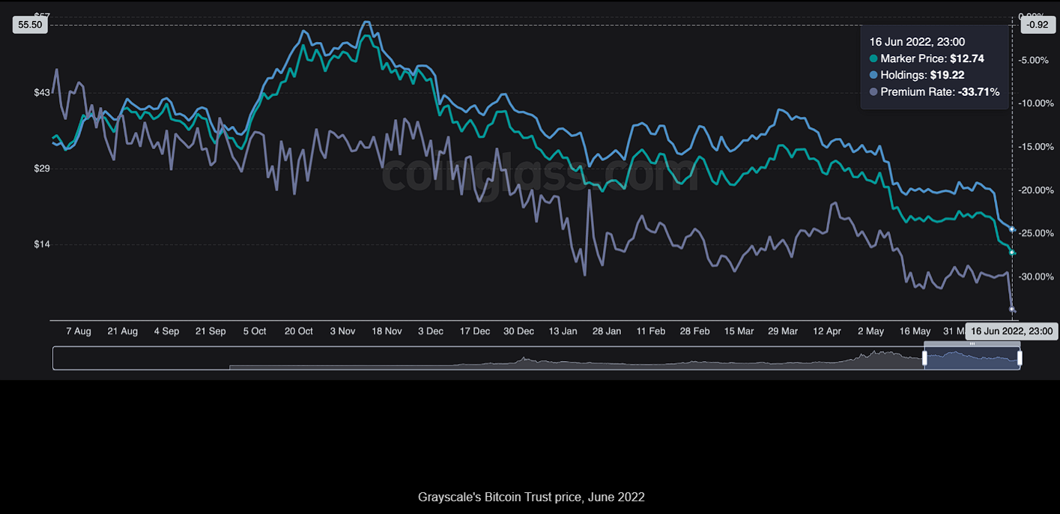Click the '16 Jun 2022, 23:00' x-axis label

[x=1011, y=331]
